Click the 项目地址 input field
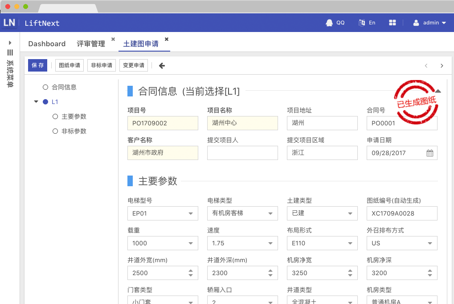The width and height of the screenshot is (454, 304). click(x=322, y=123)
